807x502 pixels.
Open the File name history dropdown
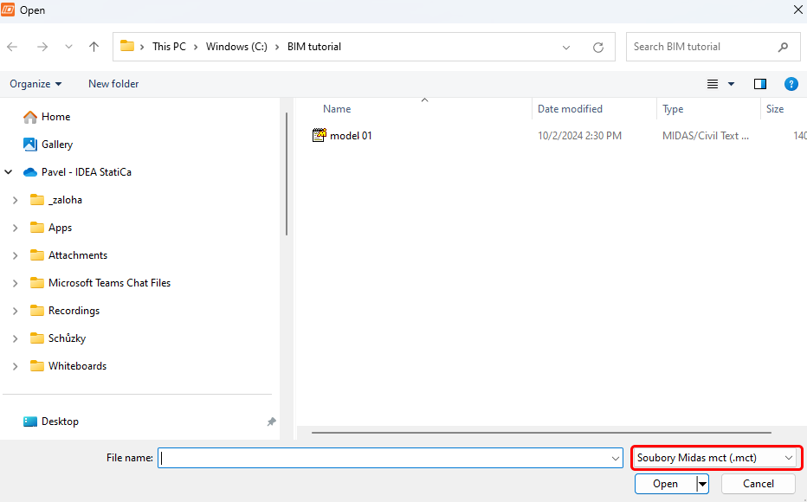pos(616,459)
